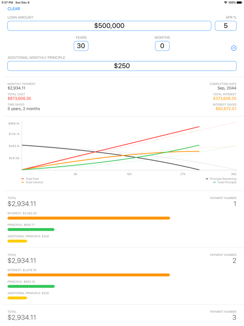The width and height of the screenshot is (244, 326).
Task: Tap payment 2 green principle bar
Action: 31,286
